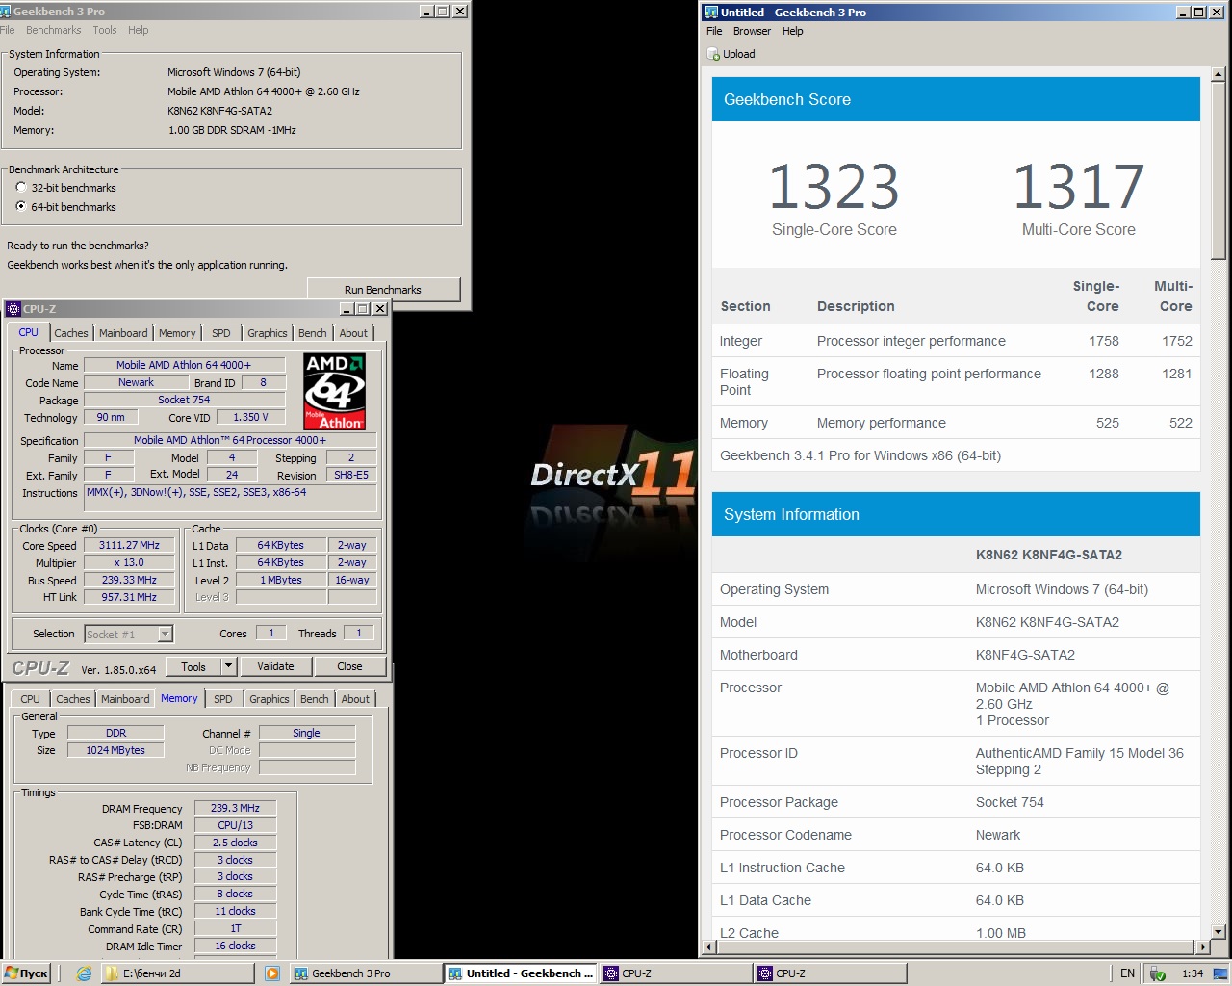
Task: Click the Upload button in results window
Action: 731,54
